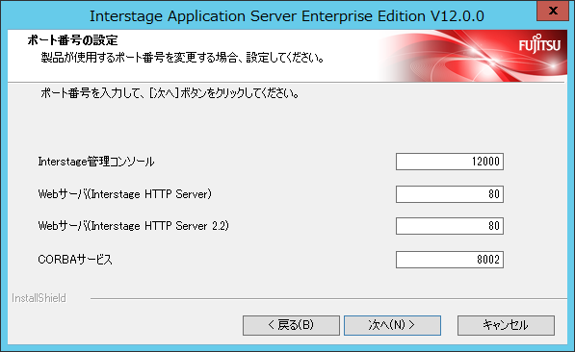The image size is (575, 352).
Task: Click the Interstage管理コンソール label
Action: (x=96, y=162)
